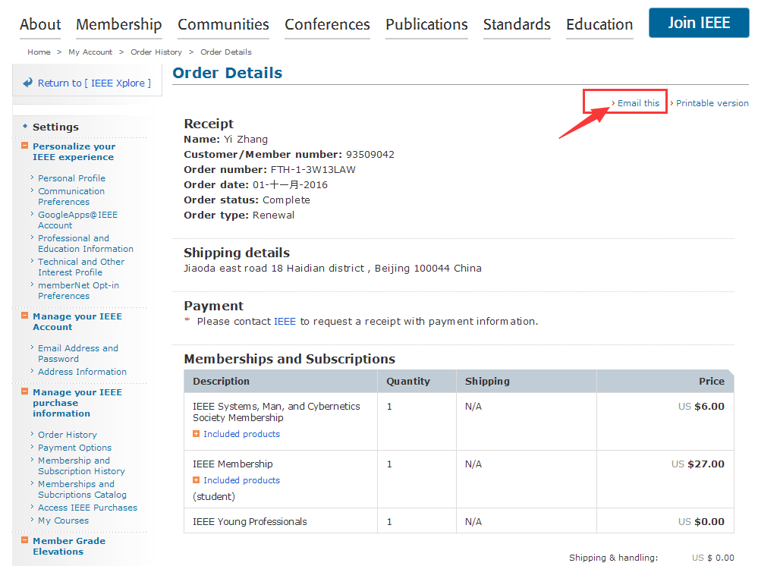
Task: Open Order History in sidebar
Action: point(68,435)
